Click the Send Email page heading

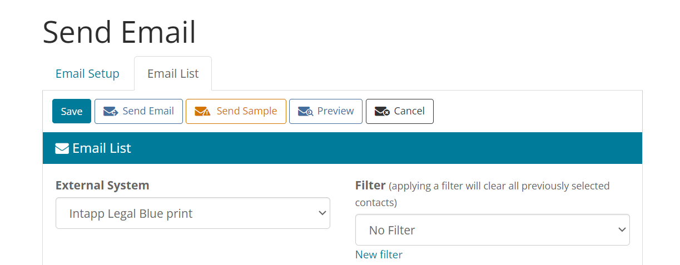pyautogui.click(x=120, y=32)
